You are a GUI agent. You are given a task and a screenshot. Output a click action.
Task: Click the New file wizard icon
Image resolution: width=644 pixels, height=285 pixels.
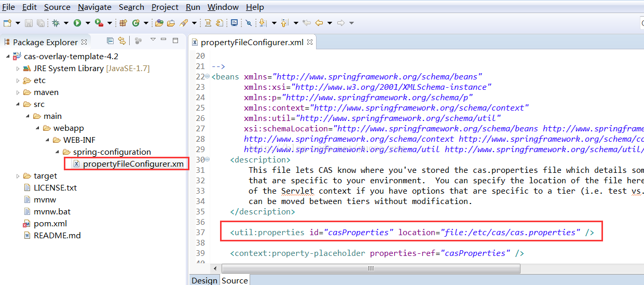pos(7,23)
